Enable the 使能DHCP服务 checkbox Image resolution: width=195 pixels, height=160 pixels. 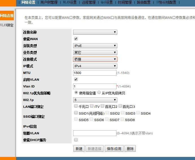coord(76,140)
